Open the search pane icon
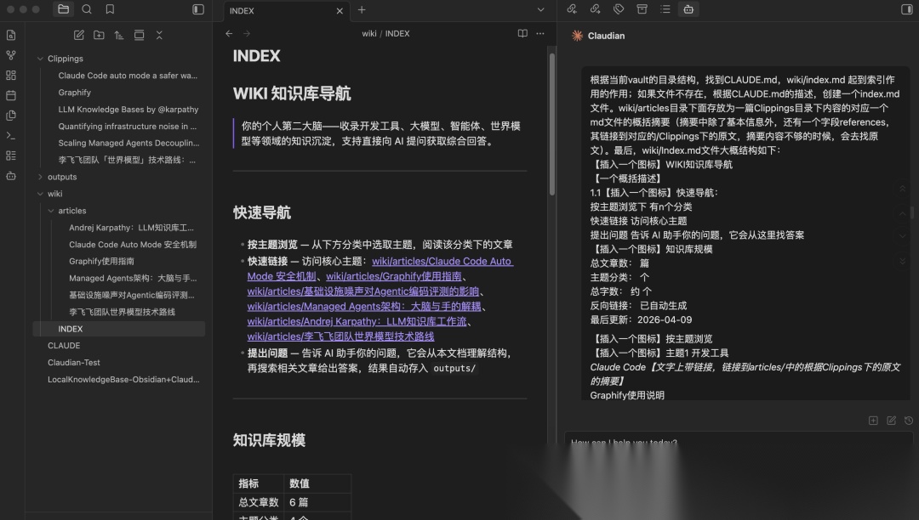The image size is (919, 520). point(87,9)
